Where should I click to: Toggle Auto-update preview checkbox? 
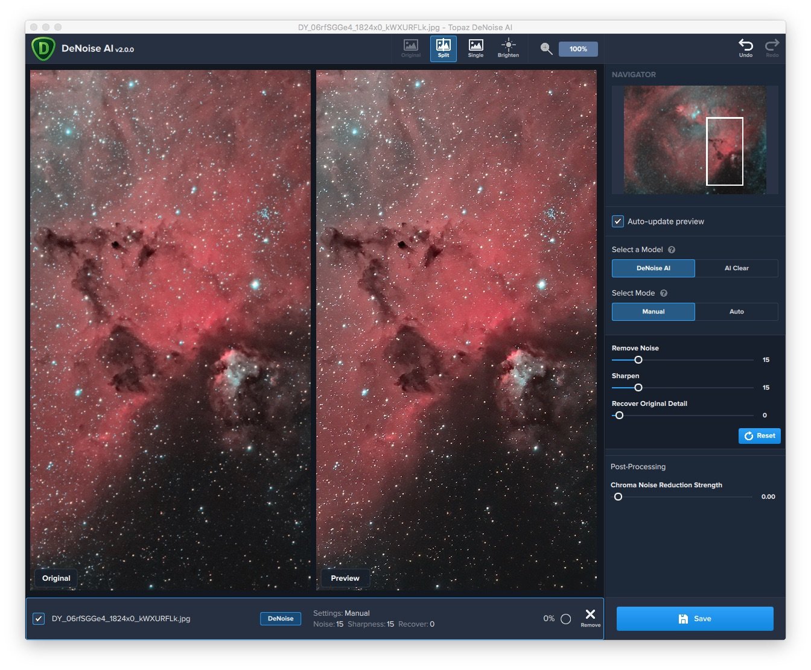[x=618, y=221]
